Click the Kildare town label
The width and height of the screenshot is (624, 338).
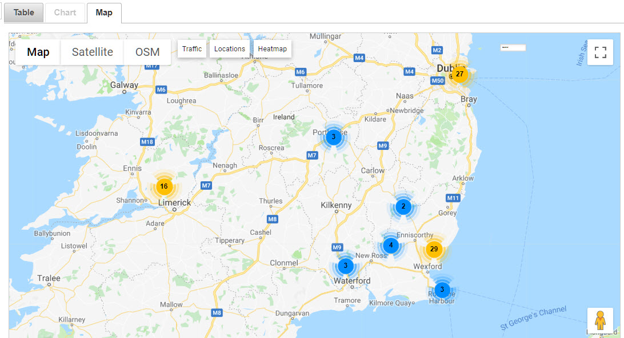pyautogui.click(x=375, y=119)
